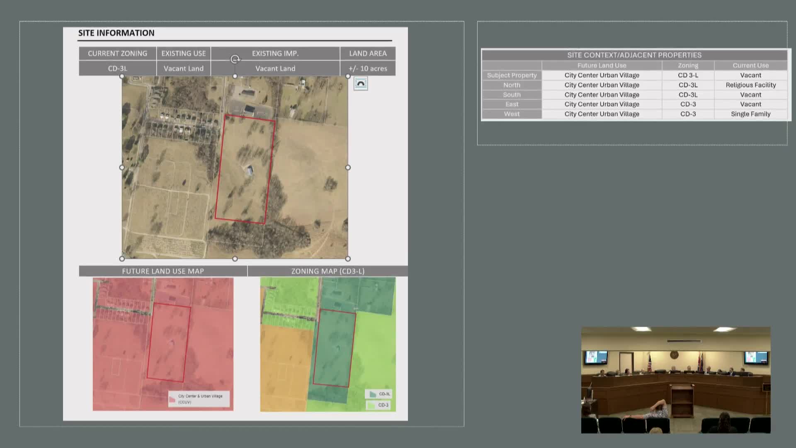This screenshot has width=796, height=448.
Task: Select the green Zoning map image
Action: click(328, 344)
